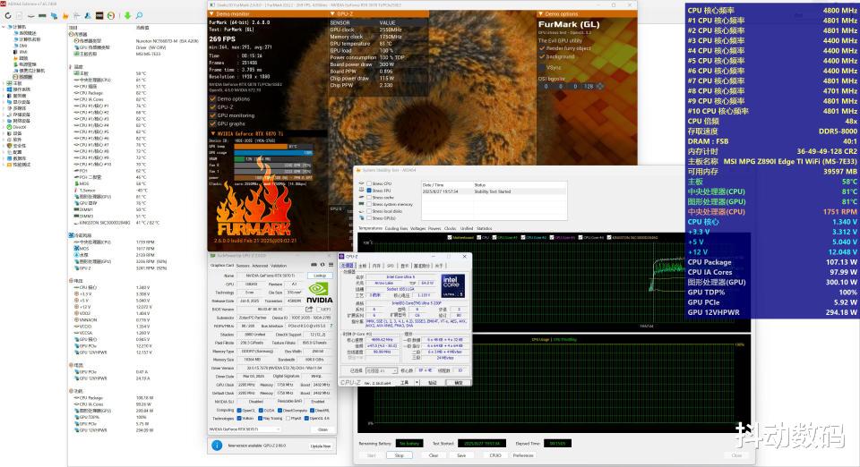Switch to Advanced tab in GPU-Z
The height and width of the screenshot is (467, 860).
[x=260, y=266]
